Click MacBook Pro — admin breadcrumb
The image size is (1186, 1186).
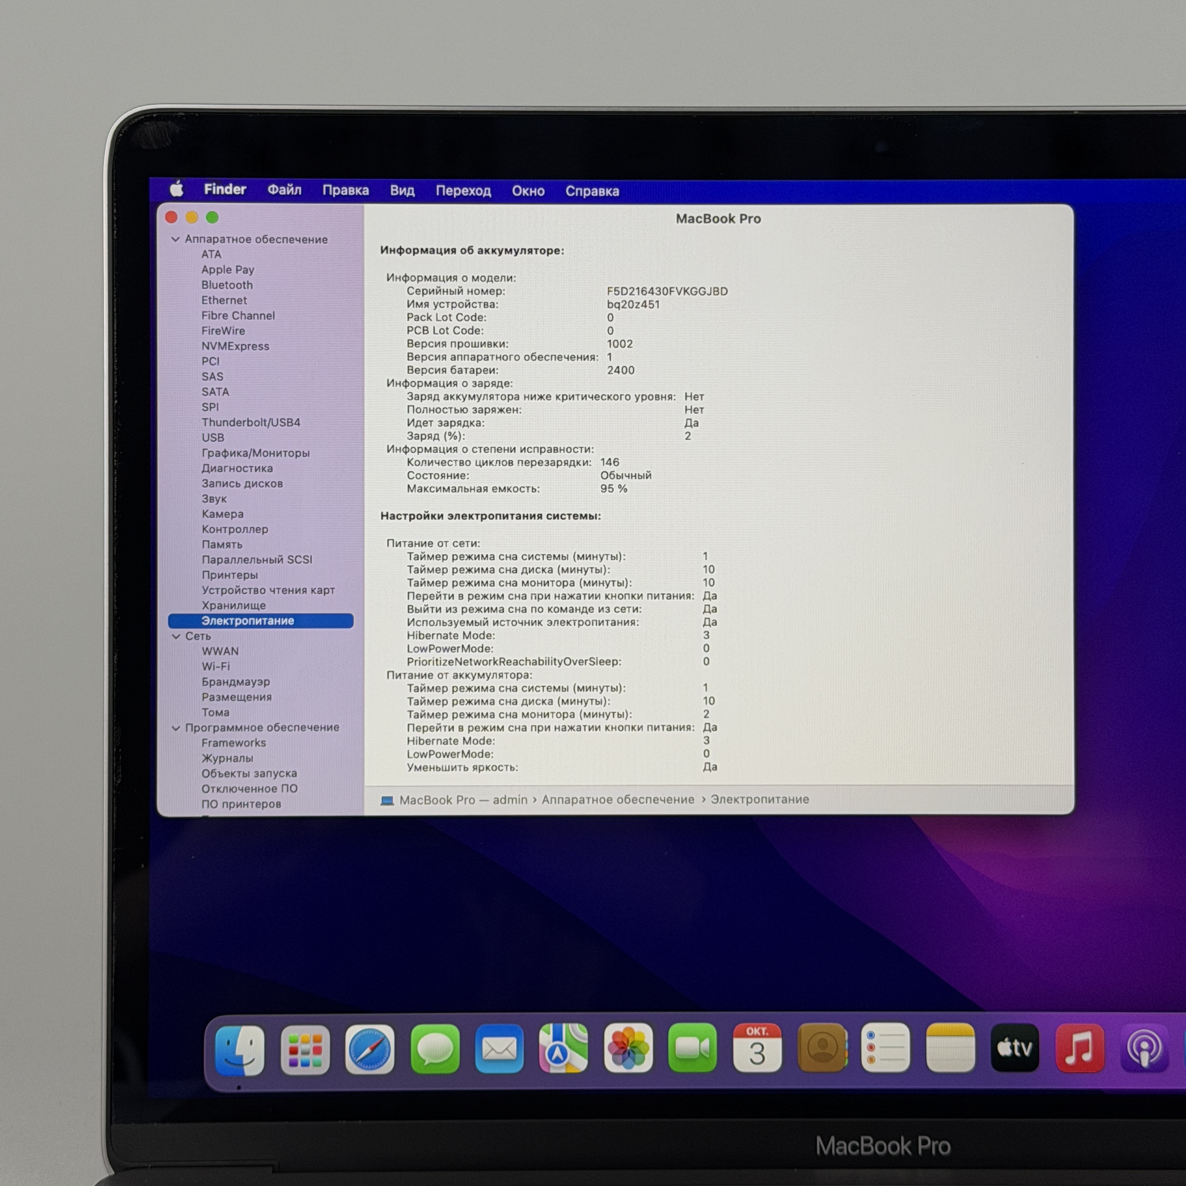[x=463, y=800]
